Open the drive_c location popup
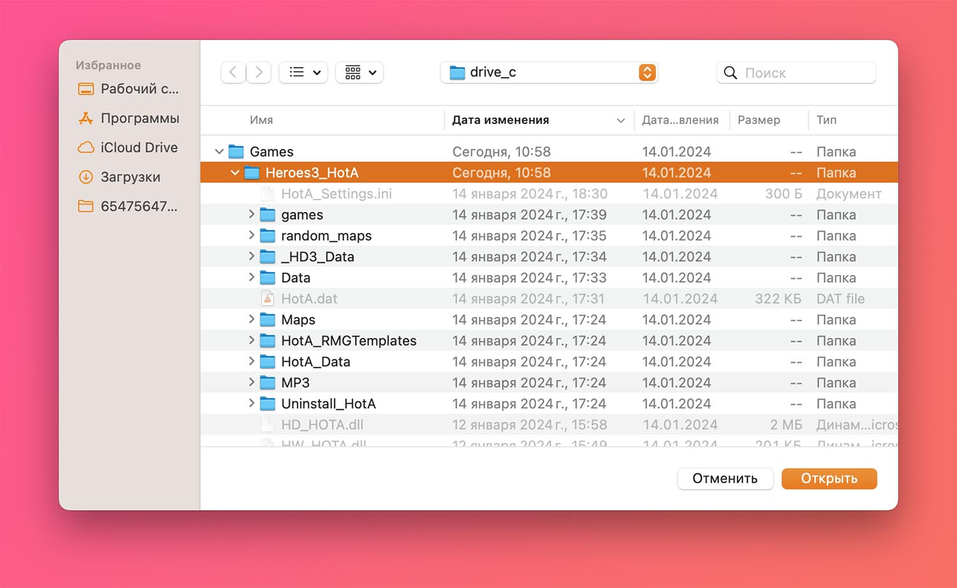 (x=549, y=72)
